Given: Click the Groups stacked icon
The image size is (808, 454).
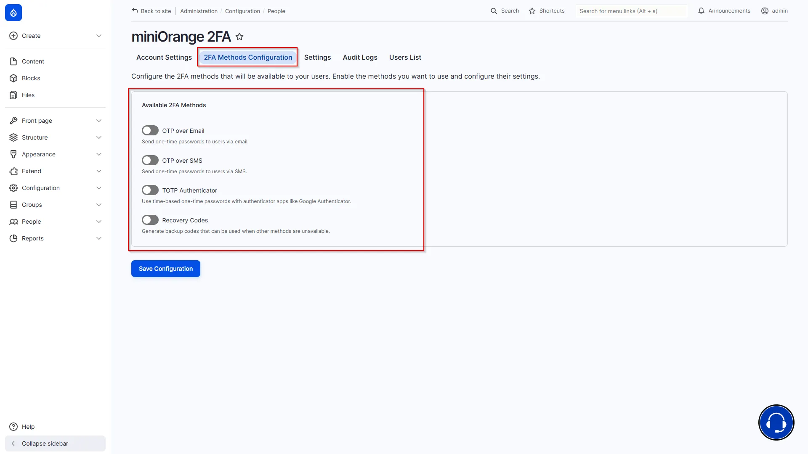Looking at the screenshot, I should click(x=13, y=205).
